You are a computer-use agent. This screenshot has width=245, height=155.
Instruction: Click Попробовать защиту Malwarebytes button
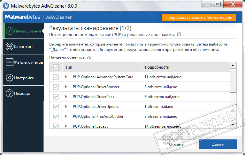click(199, 17)
